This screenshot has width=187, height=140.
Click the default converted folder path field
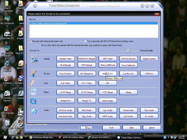click(52, 128)
